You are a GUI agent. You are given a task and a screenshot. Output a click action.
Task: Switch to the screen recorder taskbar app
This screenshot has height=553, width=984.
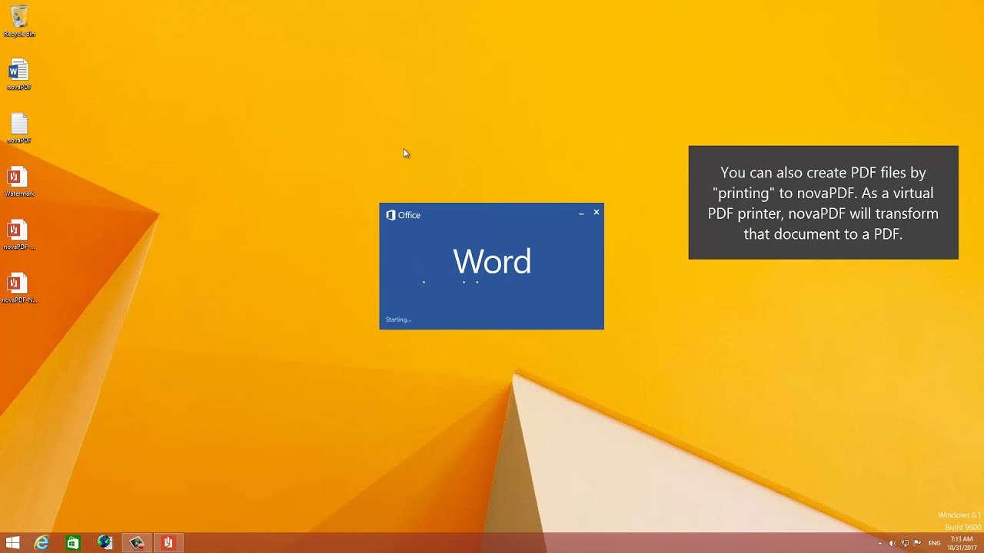(136, 543)
